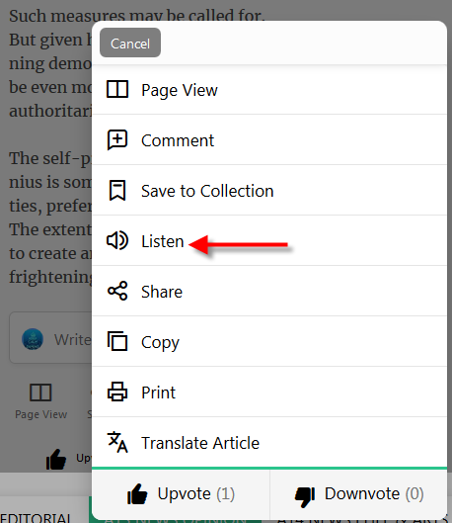Open the EDITORIAL tab at the bottom
The height and width of the screenshot is (523, 452).
(x=36, y=518)
